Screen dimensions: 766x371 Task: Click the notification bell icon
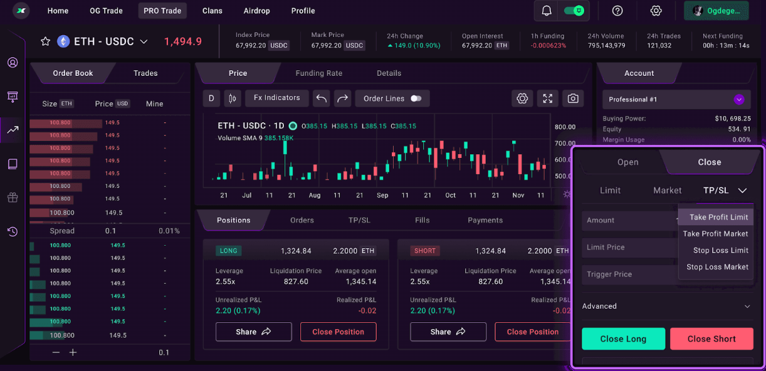pyautogui.click(x=547, y=11)
